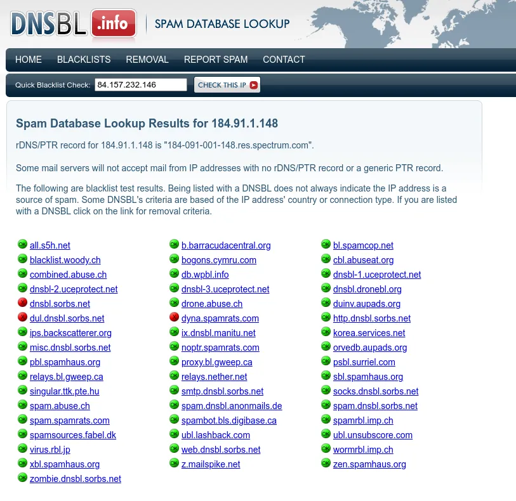The image size is (516, 501).
Task: Click green OK icon beside blacklist.woody.ch
Action: (22, 259)
